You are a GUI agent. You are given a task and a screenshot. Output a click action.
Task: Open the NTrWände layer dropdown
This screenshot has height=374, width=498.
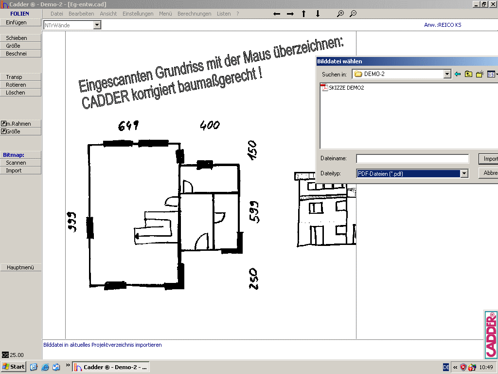[97, 25]
